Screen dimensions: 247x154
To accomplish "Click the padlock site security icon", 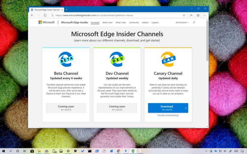I will point(52,15).
